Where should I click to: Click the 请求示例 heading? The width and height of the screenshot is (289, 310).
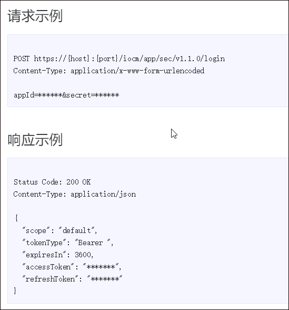pos(35,16)
